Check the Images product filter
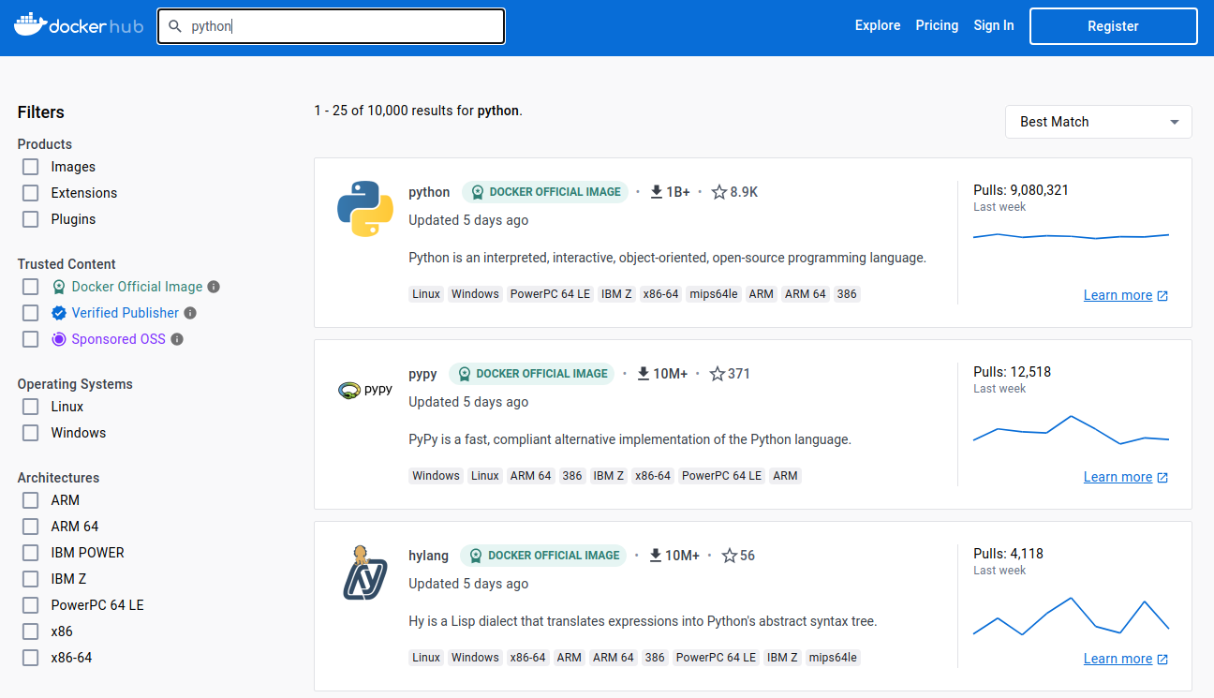1214x698 pixels. coord(31,167)
